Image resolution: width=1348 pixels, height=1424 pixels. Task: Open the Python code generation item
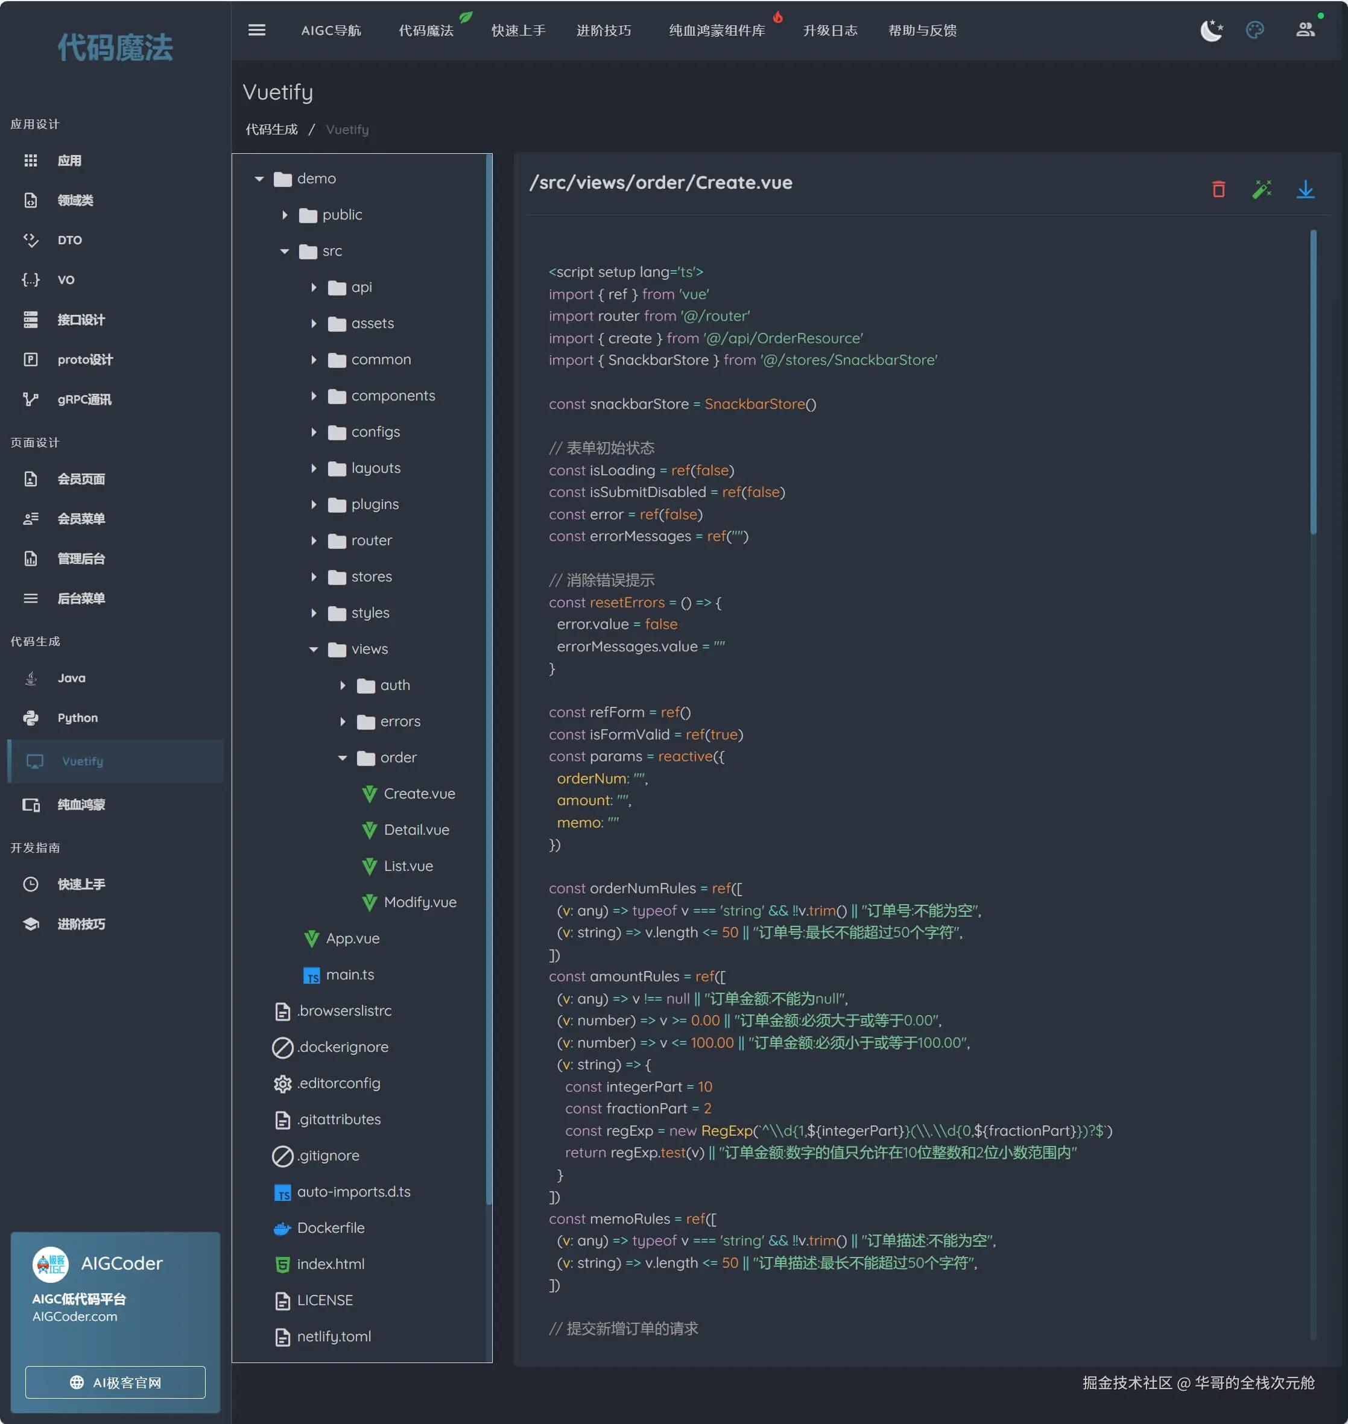[x=78, y=718]
